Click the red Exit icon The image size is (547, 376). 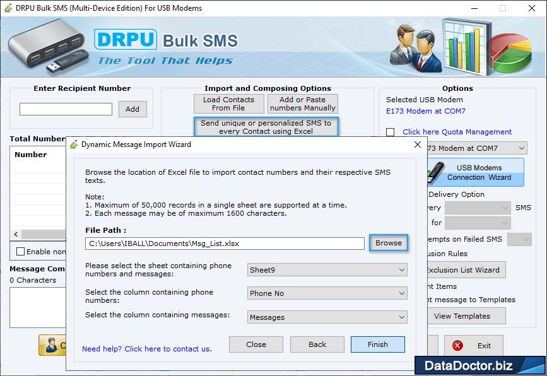click(x=456, y=345)
